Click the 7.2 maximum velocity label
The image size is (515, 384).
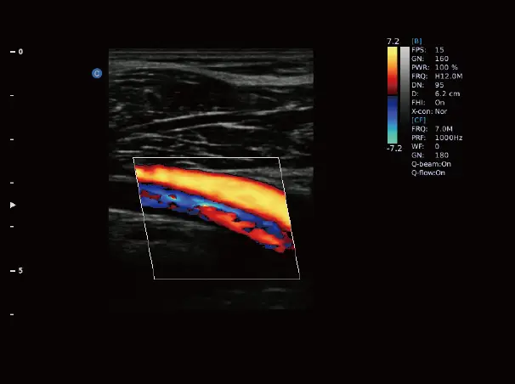(393, 42)
